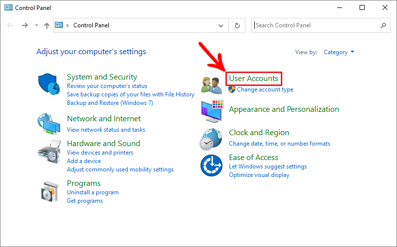Image resolution: width=397 pixels, height=247 pixels.
Task: Open Programs category heading
Action: point(84,183)
